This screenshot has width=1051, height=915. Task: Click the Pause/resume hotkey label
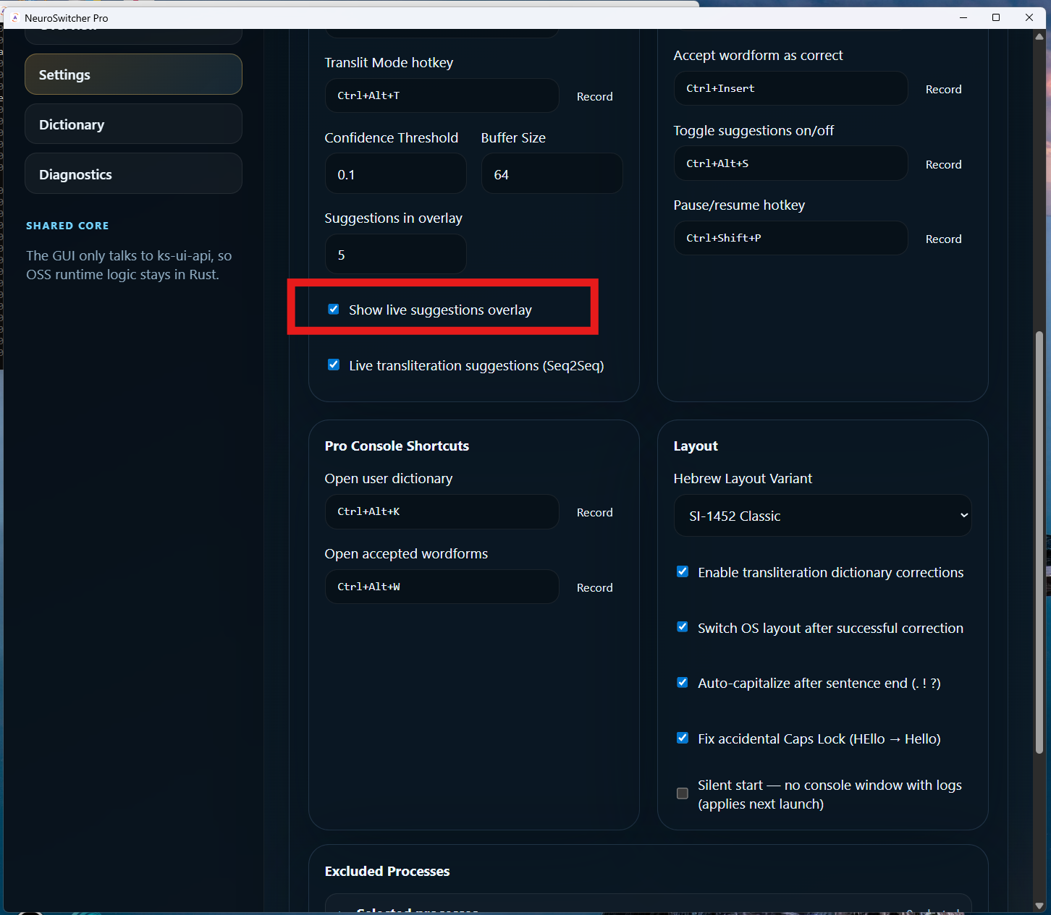[x=739, y=205]
